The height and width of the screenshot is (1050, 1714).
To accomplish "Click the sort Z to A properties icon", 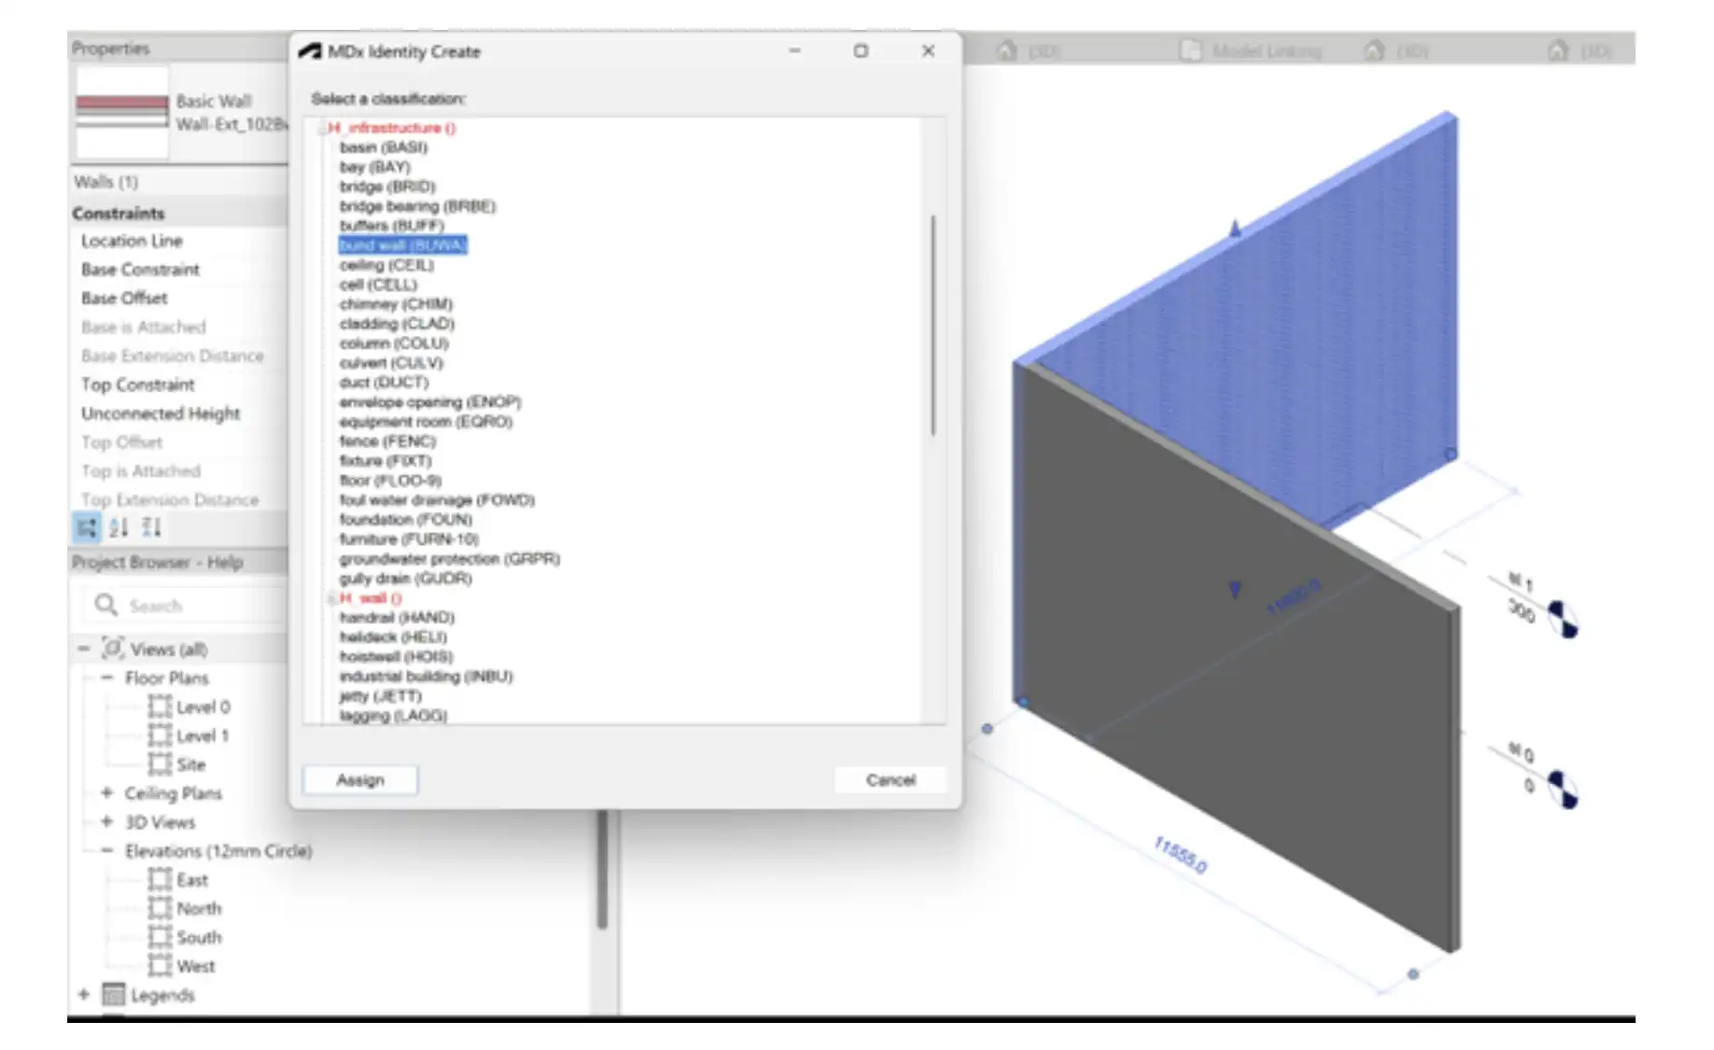I will coord(151,527).
